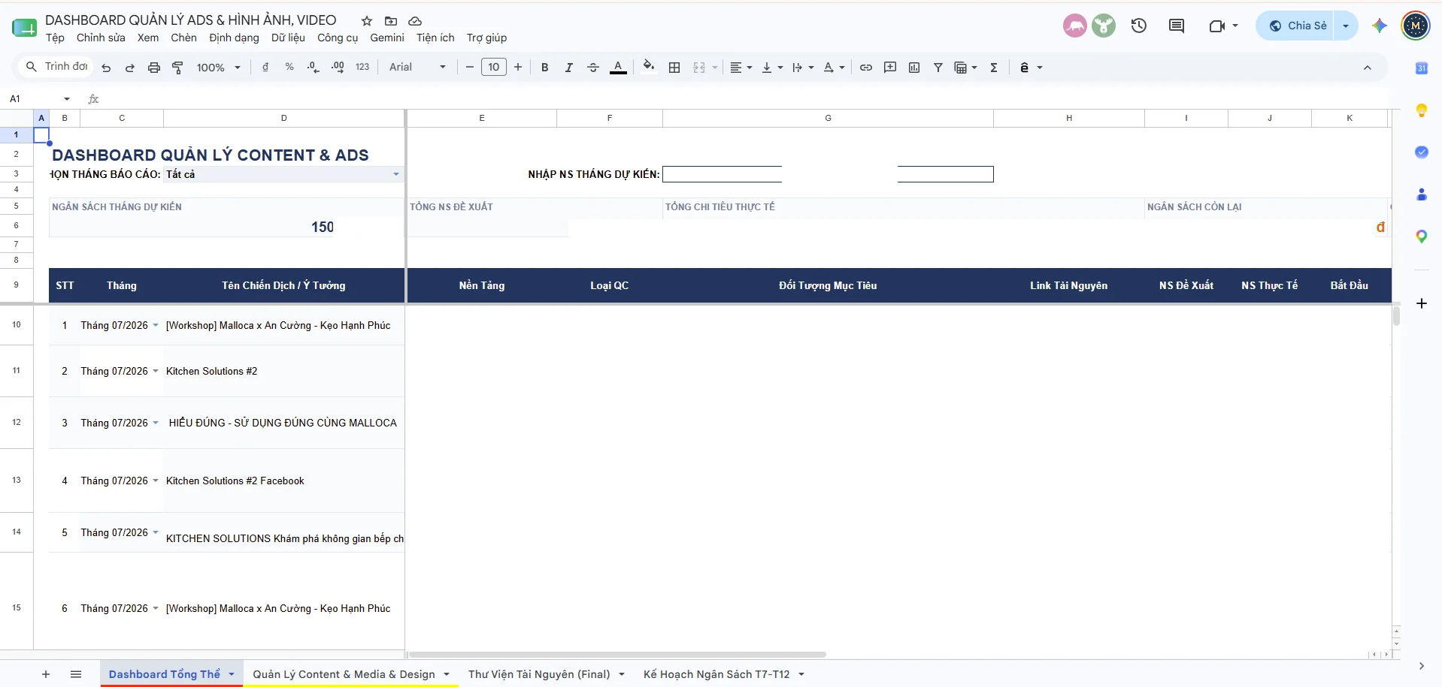
Task: Open Google Contacts side panel
Action: coord(1422,194)
